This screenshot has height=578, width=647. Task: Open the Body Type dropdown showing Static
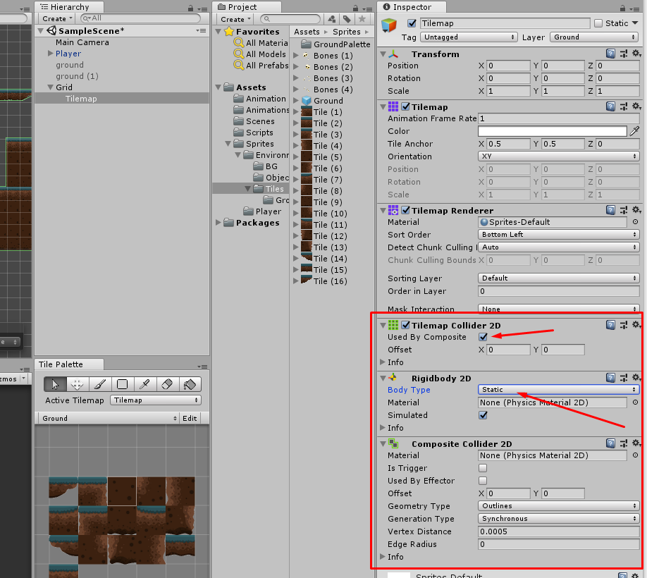pos(558,390)
